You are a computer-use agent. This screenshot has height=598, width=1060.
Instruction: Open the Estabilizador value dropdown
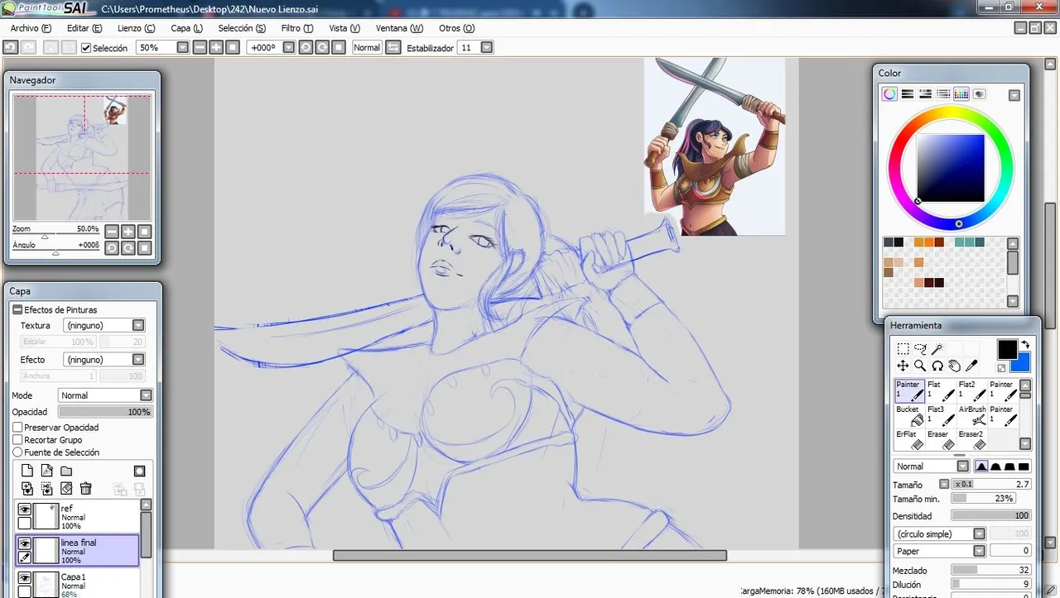coord(487,47)
